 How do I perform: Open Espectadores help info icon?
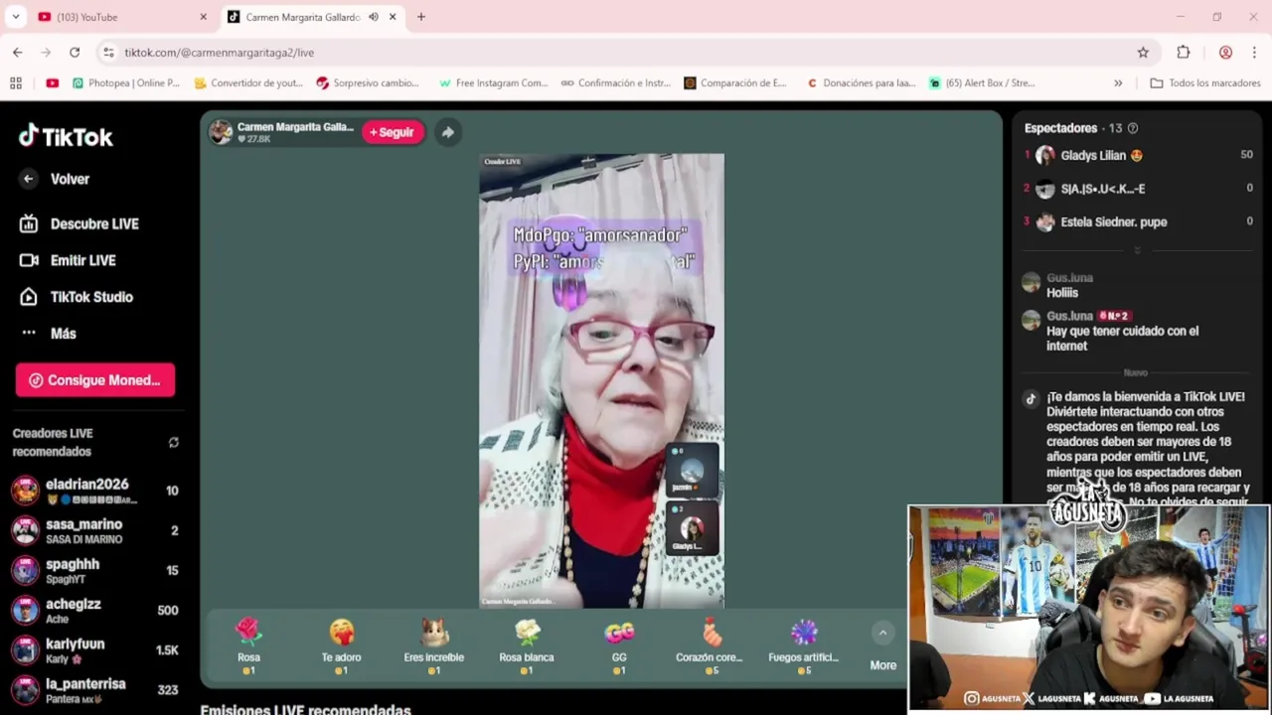pos(1133,128)
